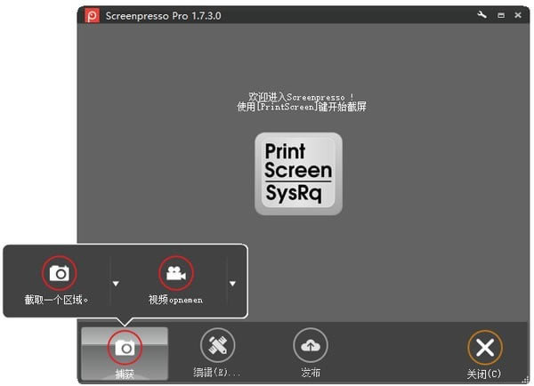Screen dimensions: 534x386
Task: Select the 视频 opnemen text label
Action: click(x=174, y=300)
